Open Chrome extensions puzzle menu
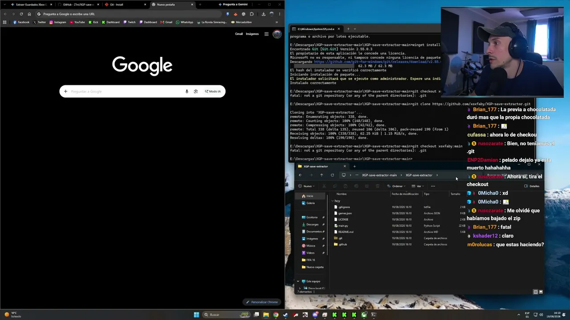Screen dimensions: 570x320 click(252, 14)
